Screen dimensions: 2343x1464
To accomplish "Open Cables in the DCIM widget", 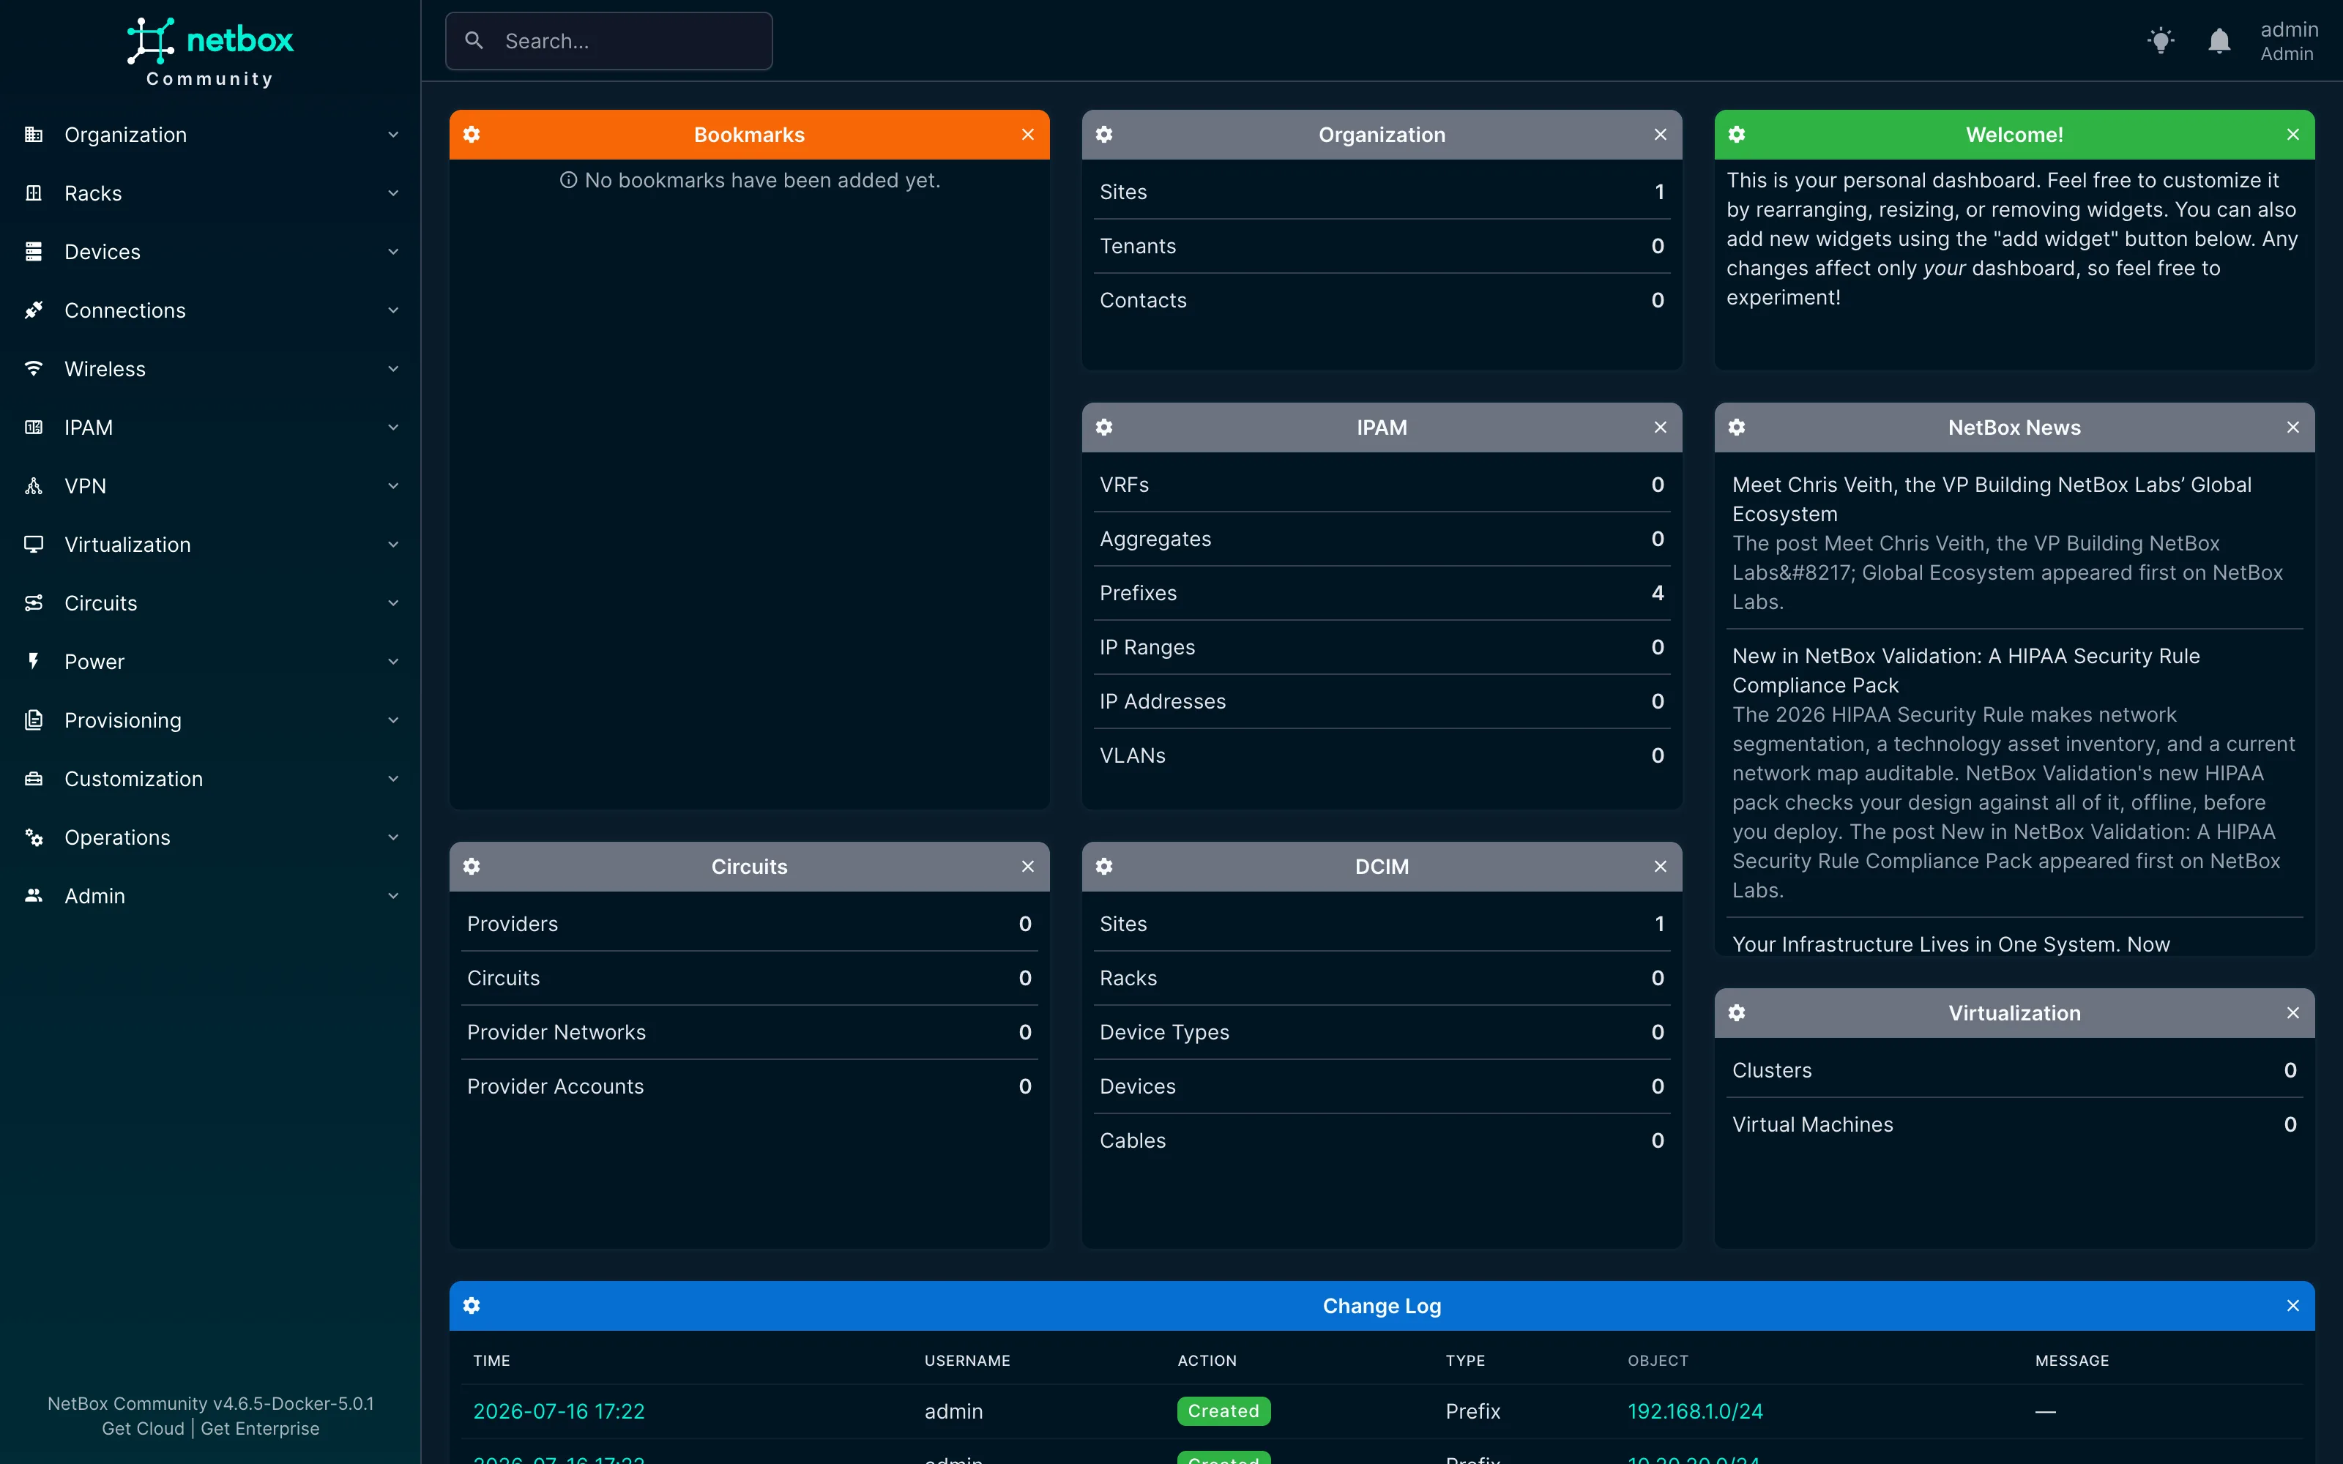I will point(1382,1140).
